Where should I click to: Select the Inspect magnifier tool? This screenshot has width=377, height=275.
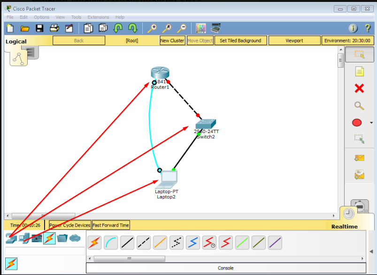pyautogui.click(x=358, y=105)
